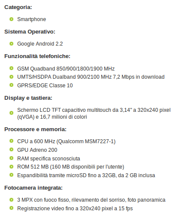Click the Sistema Operativo heading
Screen dimensions: 175x215
(x=30, y=32)
